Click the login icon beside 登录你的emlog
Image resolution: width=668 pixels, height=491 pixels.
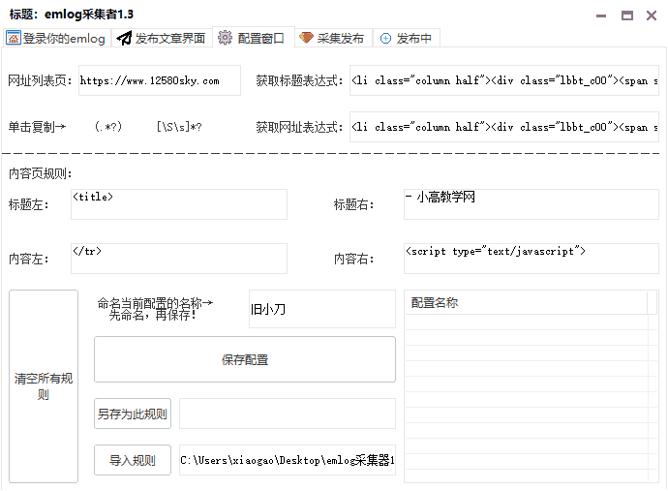click(14, 38)
